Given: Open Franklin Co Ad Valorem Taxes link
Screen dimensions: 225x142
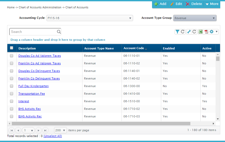Looking at the screenshot, I should [39, 63].
